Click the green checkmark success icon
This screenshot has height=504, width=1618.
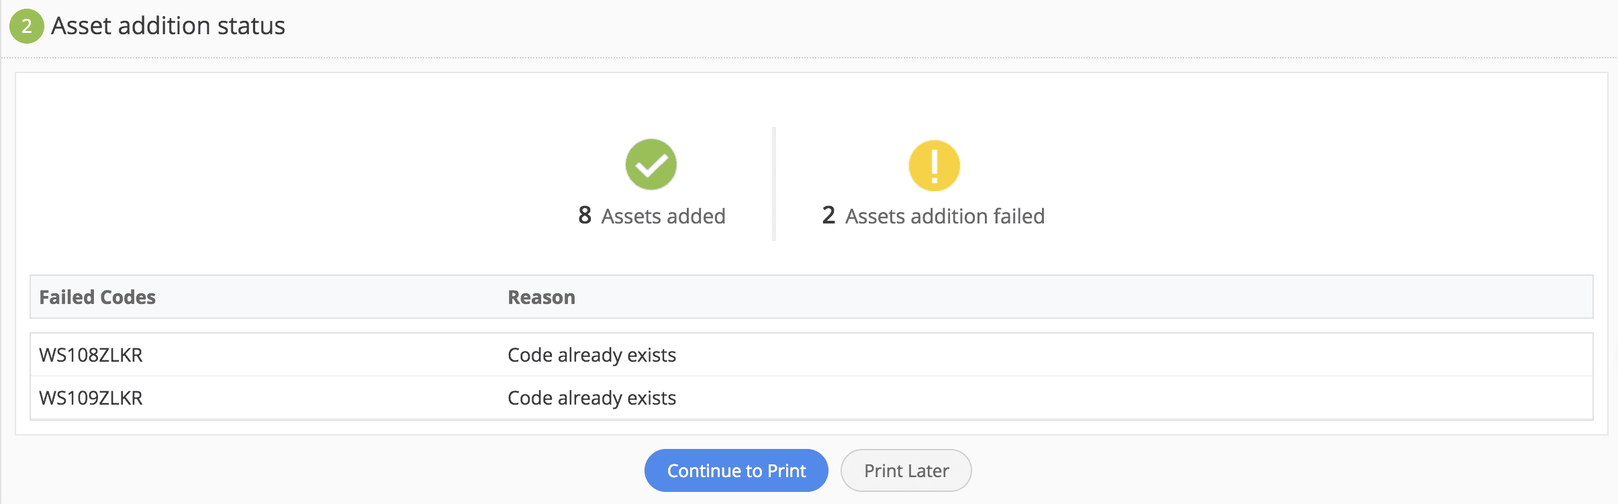651,164
